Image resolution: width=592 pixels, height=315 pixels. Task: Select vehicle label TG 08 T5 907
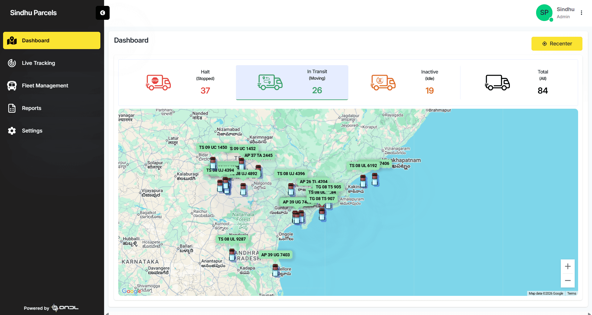pyautogui.click(x=322, y=199)
